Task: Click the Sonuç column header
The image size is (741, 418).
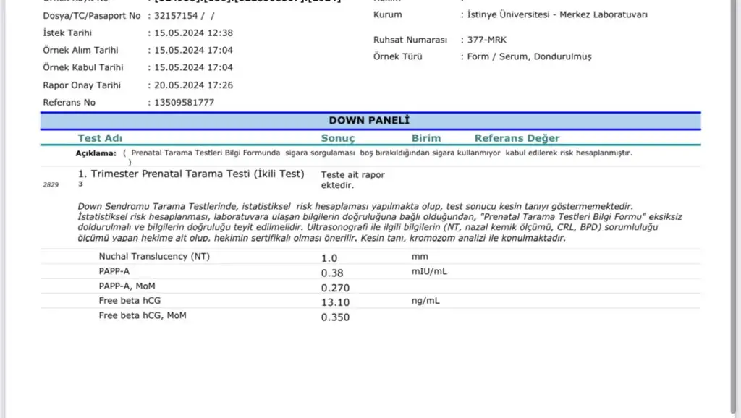Action: (338, 138)
